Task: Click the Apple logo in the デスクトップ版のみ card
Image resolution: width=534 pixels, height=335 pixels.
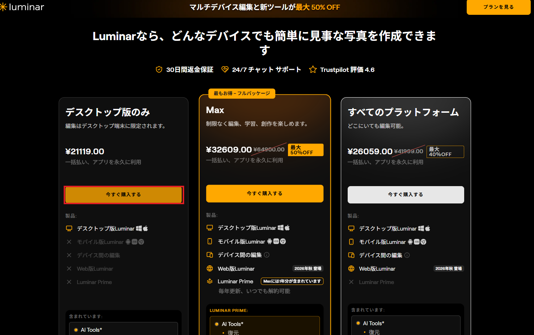Action: pyautogui.click(x=145, y=228)
